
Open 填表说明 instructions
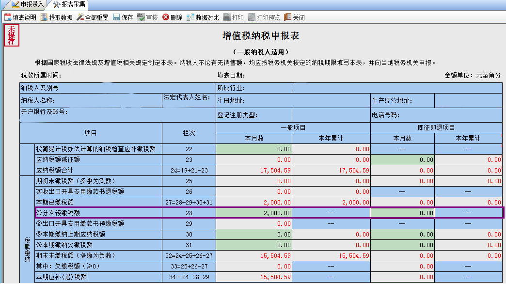coord(20,17)
